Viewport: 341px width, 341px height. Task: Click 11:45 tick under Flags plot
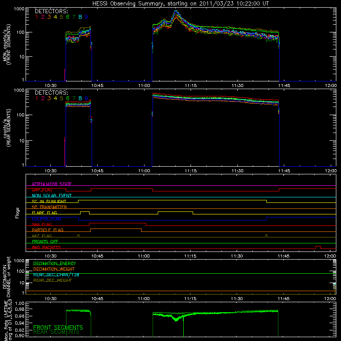[283, 256]
